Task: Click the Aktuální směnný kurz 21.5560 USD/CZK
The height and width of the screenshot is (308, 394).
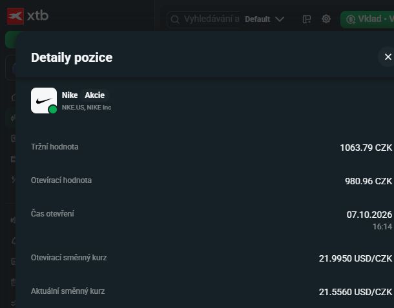Action: [x=355, y=292]
